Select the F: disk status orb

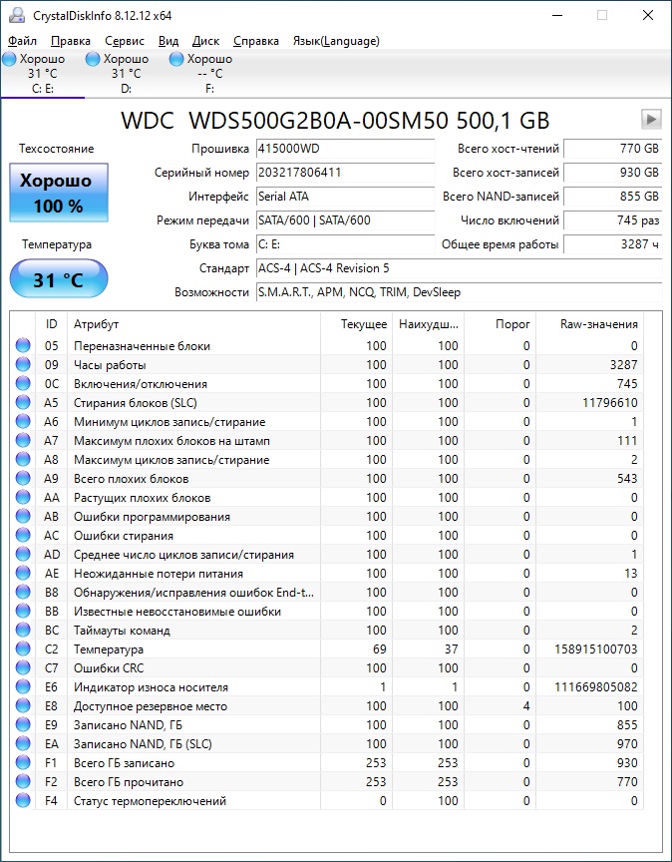[176, 60]
